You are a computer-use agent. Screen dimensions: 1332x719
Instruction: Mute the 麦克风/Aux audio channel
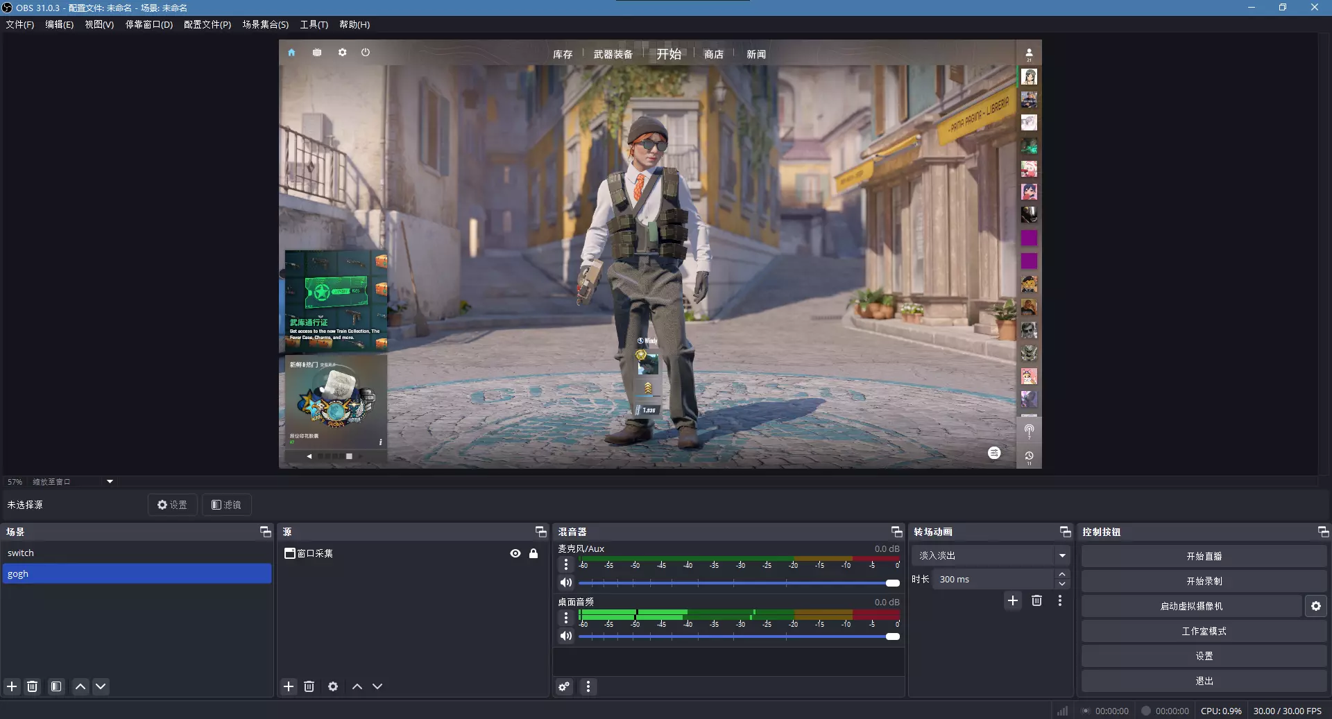pyautogui.click(x=566, y=582)
